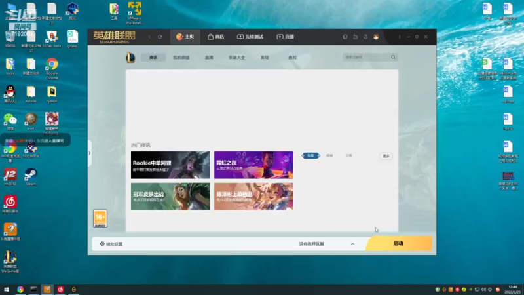Go back with the launcher's back arrow

coord(149,37)
